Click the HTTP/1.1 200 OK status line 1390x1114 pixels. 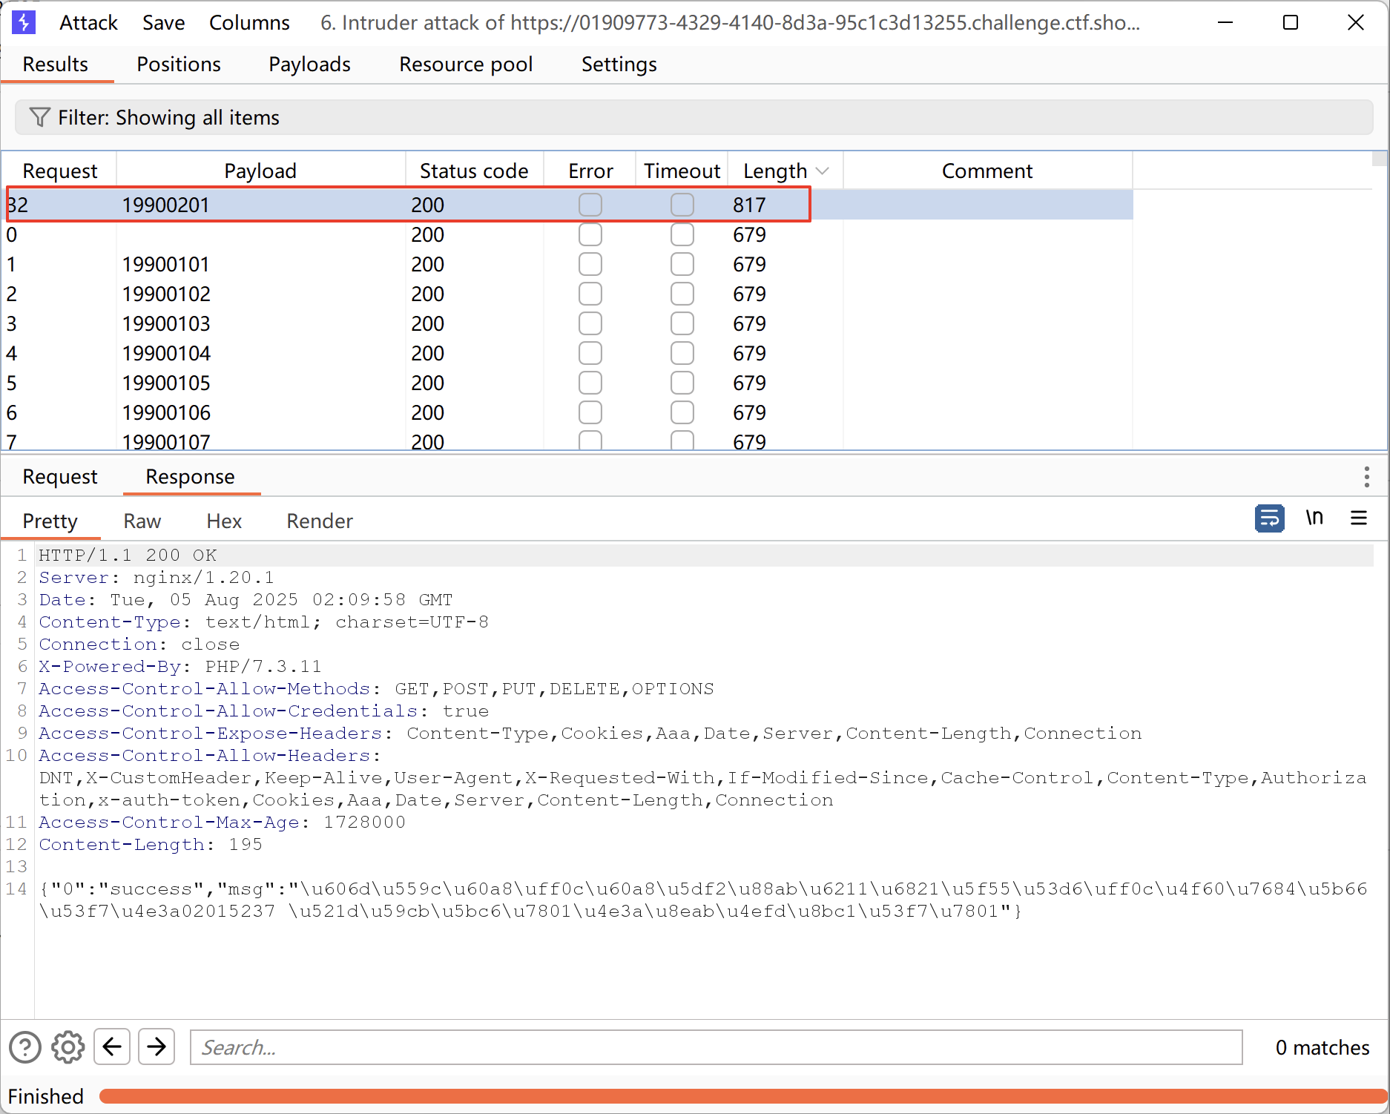coord(128,556)
